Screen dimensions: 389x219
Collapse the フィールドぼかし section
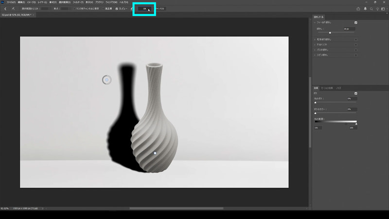315,22
